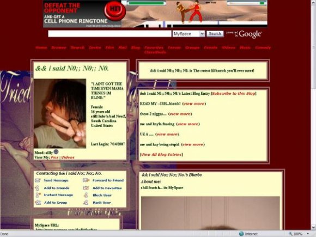316x237 pixels.
Task: Open Subscribe to this Blog link
Action: coord(234,94)
